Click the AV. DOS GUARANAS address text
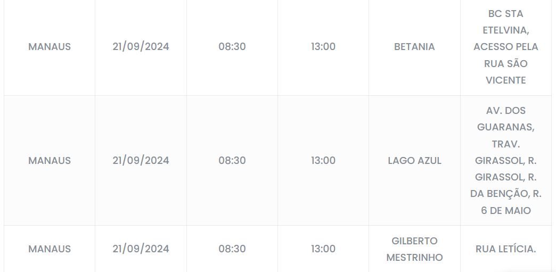The height and width of the screenshot is (272, 556). [x=505, y=119]
